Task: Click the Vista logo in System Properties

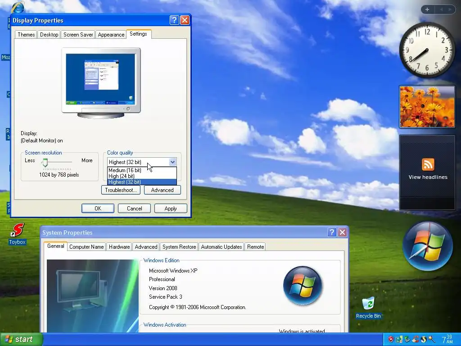Action: click(x=303, y=285)
